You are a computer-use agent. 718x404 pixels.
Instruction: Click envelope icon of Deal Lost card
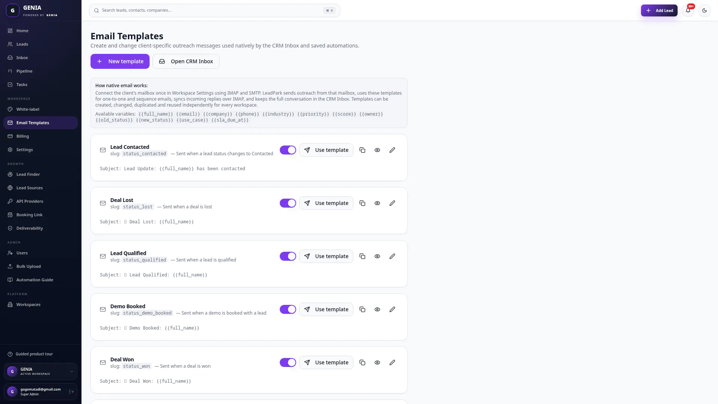[103, 203]
